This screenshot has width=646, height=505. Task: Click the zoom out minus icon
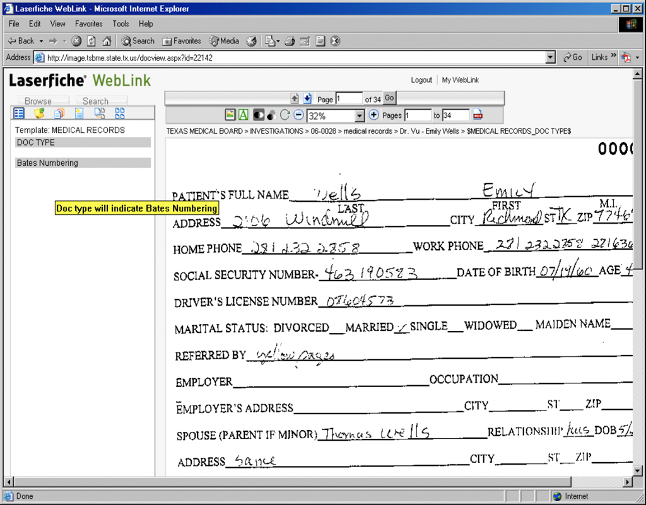298,115
